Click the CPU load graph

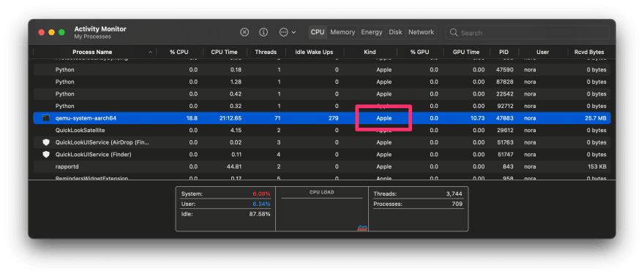tap(322, 209)
